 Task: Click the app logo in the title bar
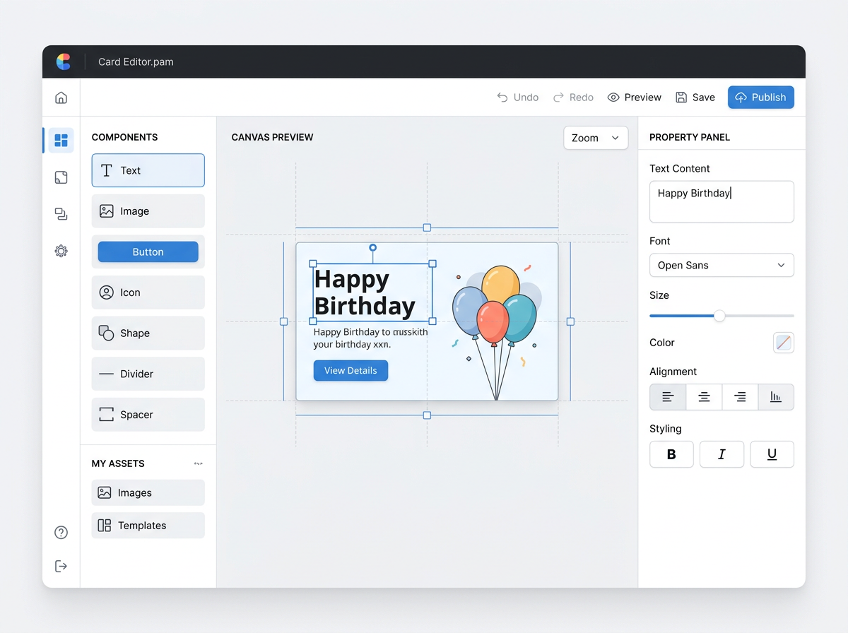point(64,61)
